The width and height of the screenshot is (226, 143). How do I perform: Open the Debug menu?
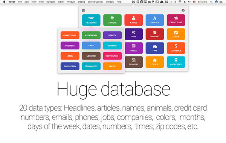(81, 2)
